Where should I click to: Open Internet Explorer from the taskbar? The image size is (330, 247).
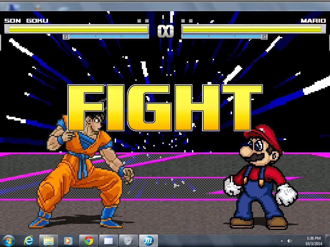(x=29, y=241)
